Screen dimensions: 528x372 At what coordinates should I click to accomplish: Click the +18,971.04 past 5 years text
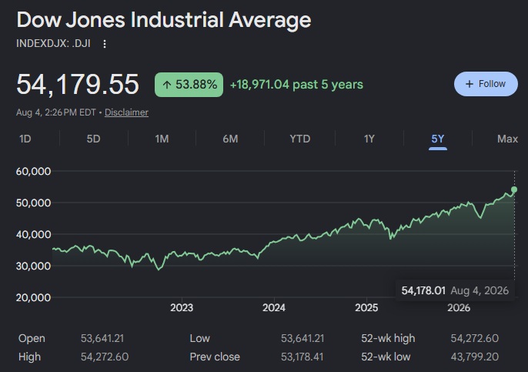296,85
